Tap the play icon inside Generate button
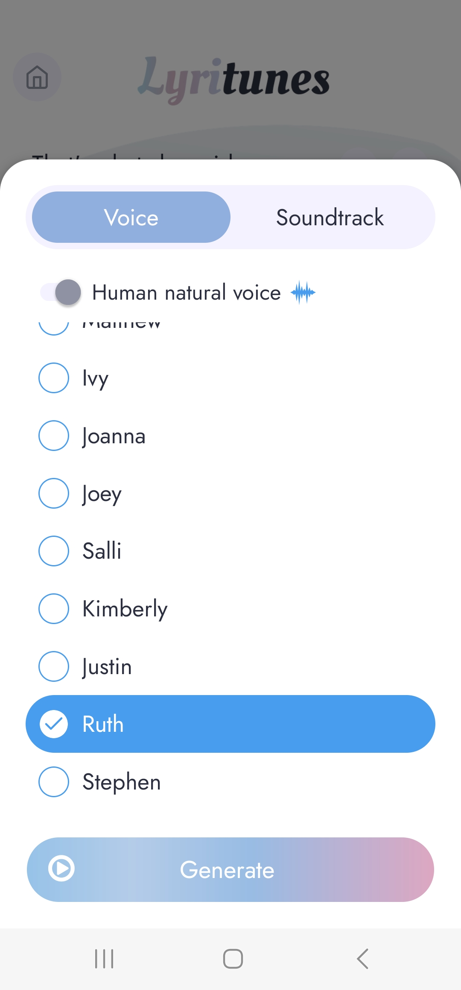Viewport: 461px width, 990px height. pyautogui.click(x=61, y=868)
